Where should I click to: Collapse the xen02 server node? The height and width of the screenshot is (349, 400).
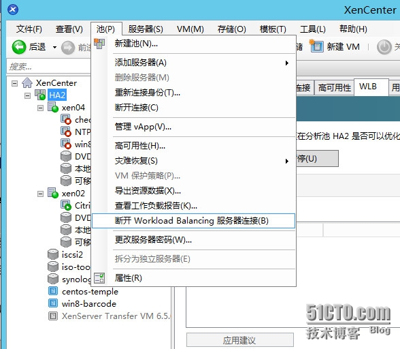tap(40, 194)
